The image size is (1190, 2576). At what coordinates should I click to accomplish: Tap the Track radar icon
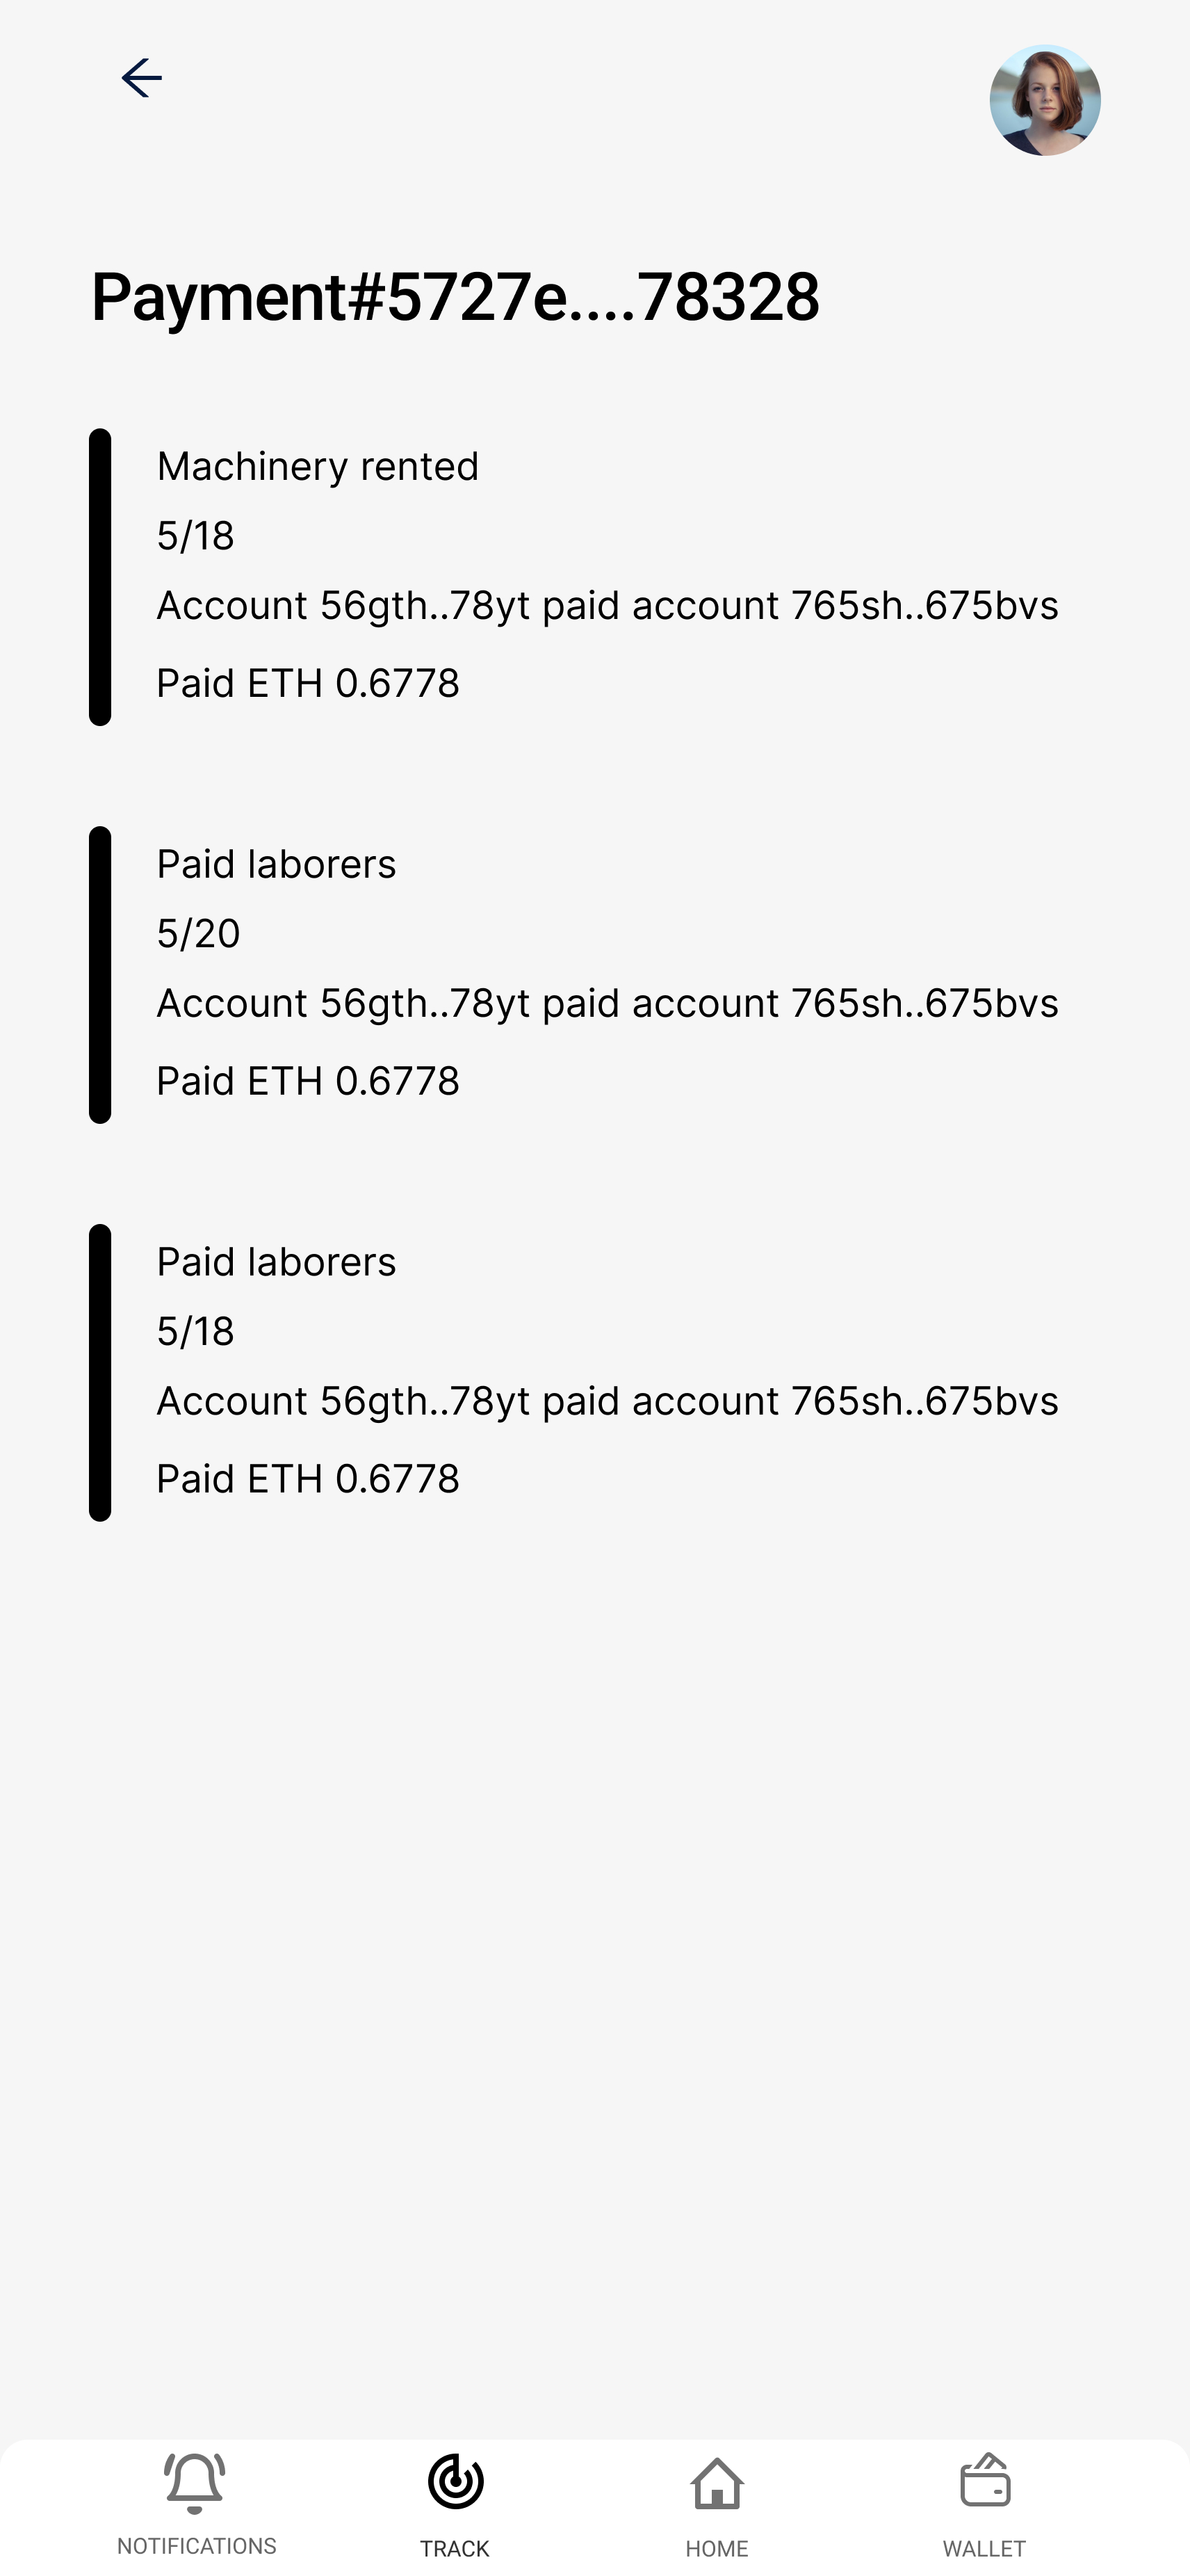click(x=455, y=2482)
